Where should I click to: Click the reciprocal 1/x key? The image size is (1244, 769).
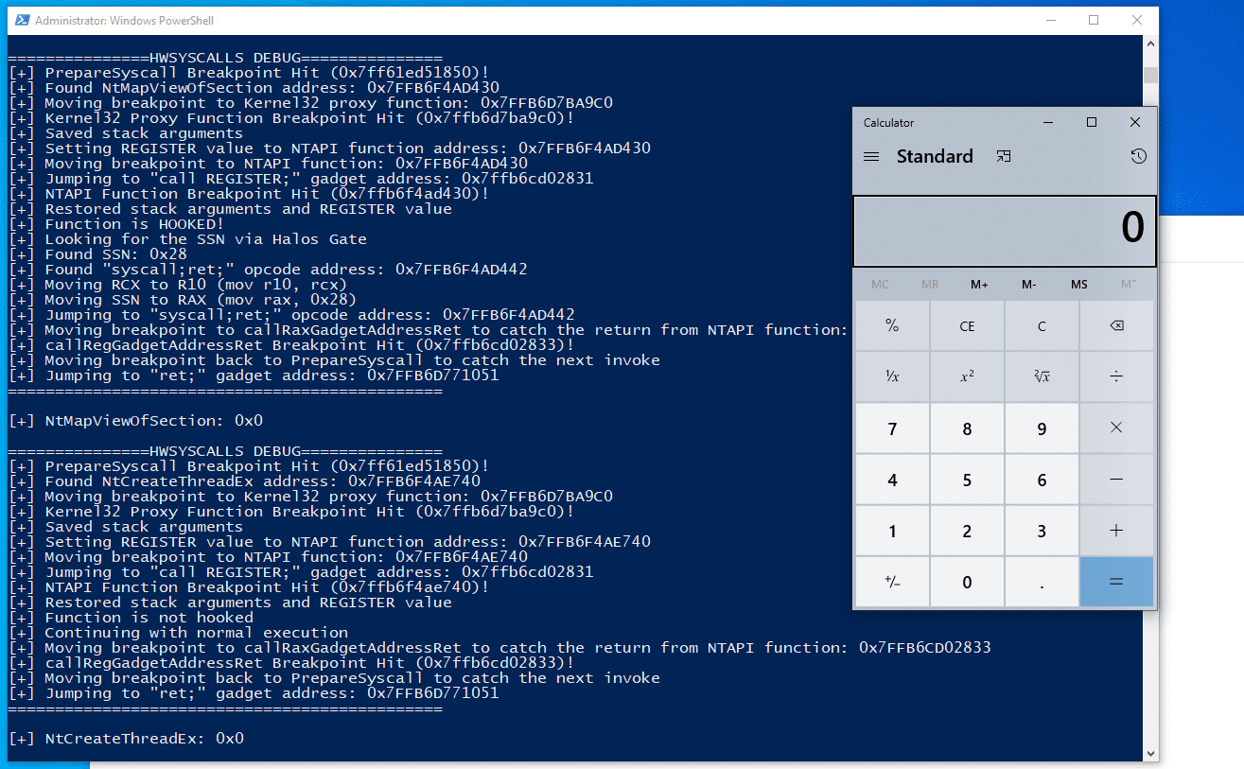[892, 376]
